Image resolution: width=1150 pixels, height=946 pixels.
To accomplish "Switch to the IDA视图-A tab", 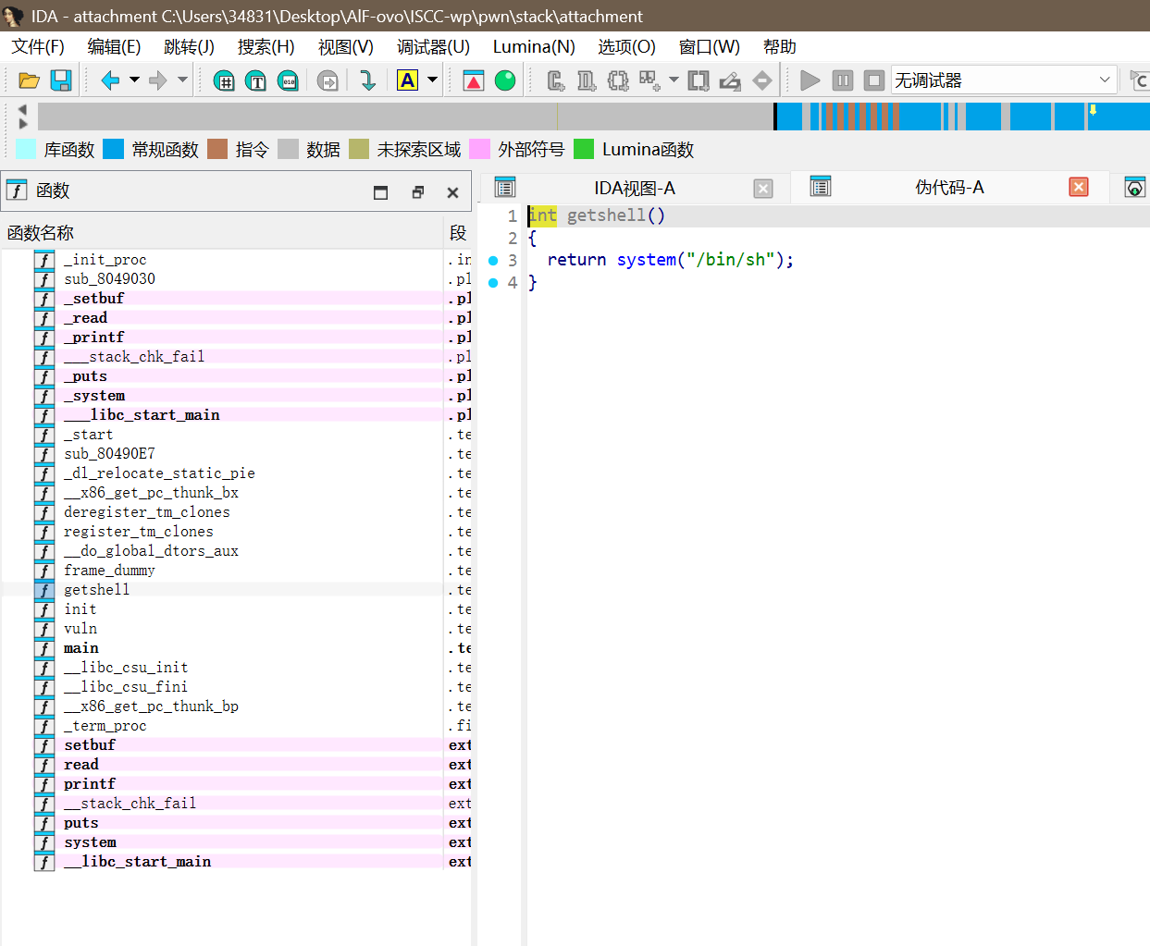I will pyautogui.click(x=635, y=189).
